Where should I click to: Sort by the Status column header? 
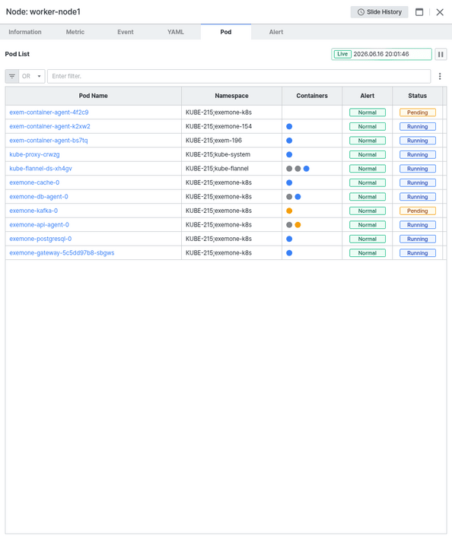418,96
